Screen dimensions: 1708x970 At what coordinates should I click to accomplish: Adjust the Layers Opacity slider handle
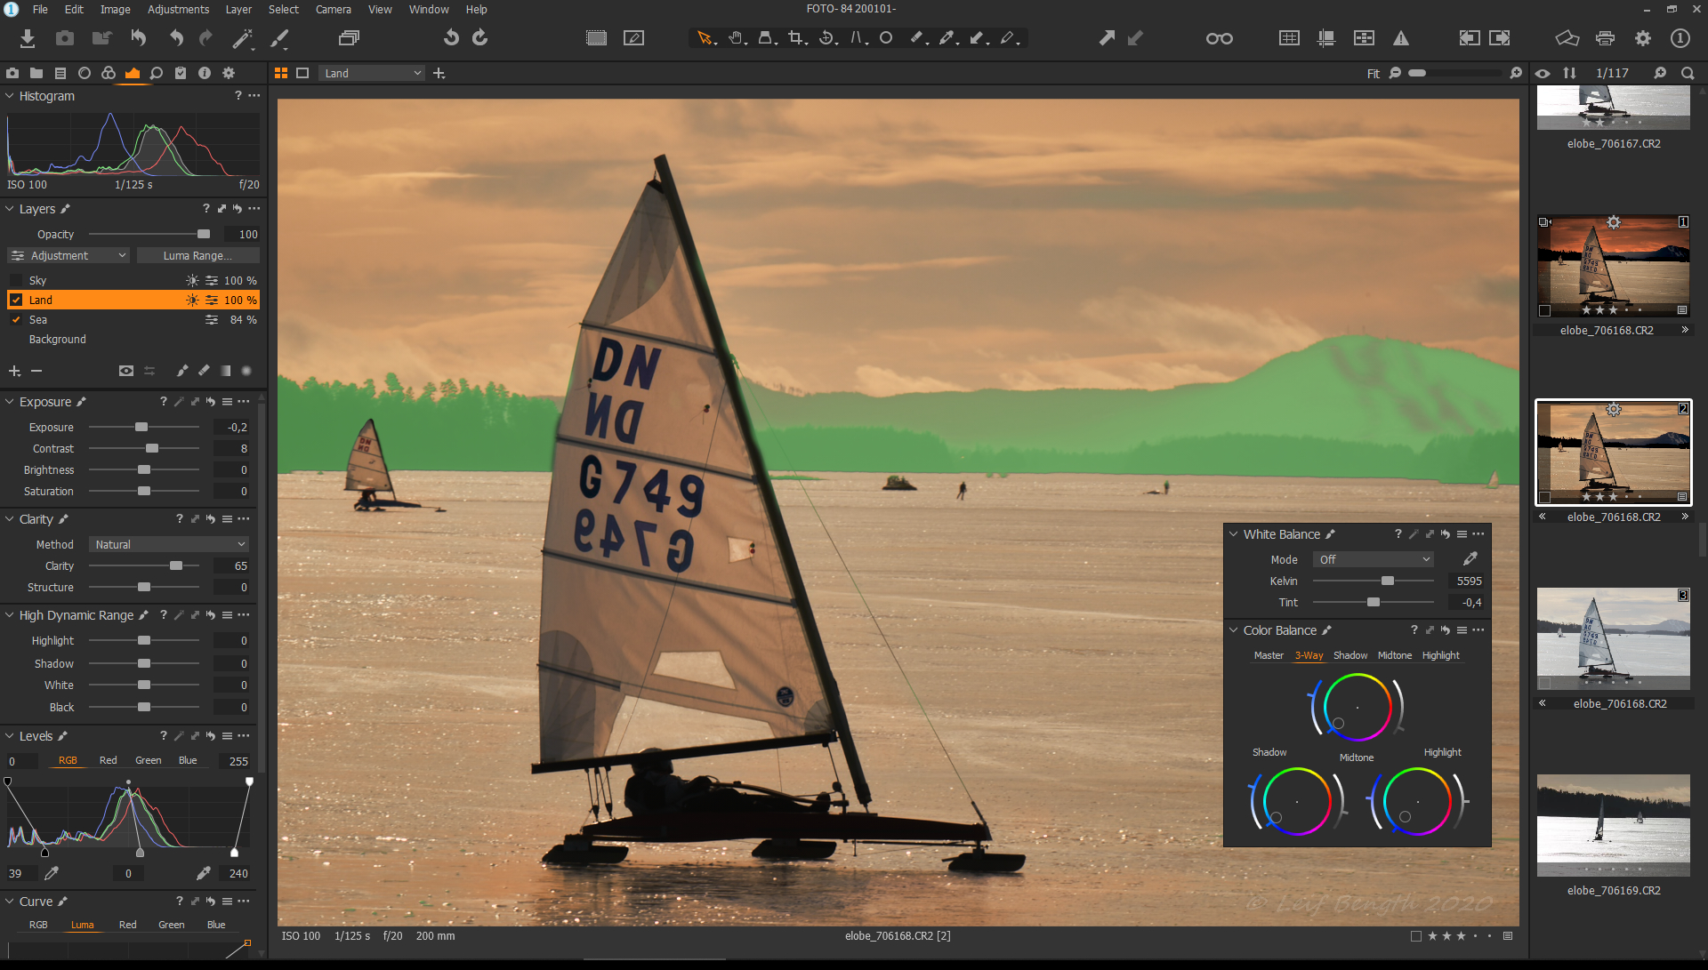click(204, 235)
